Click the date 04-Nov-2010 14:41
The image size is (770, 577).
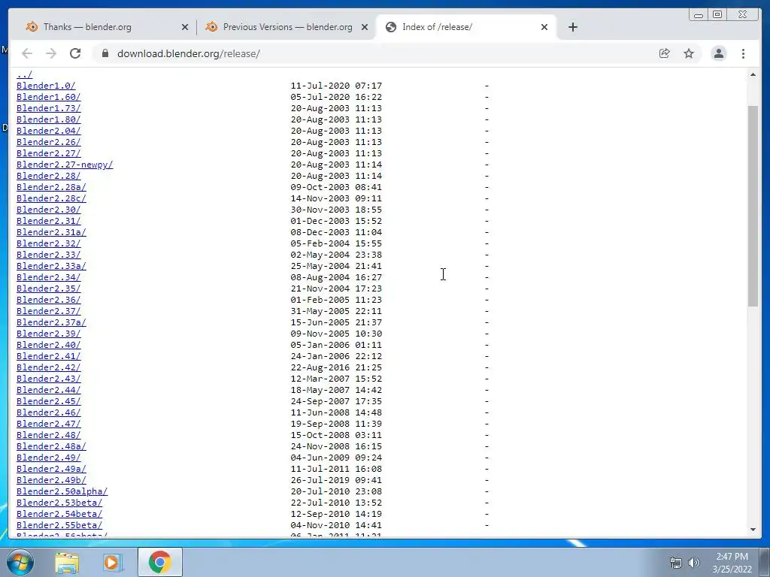tap(336, 526)
